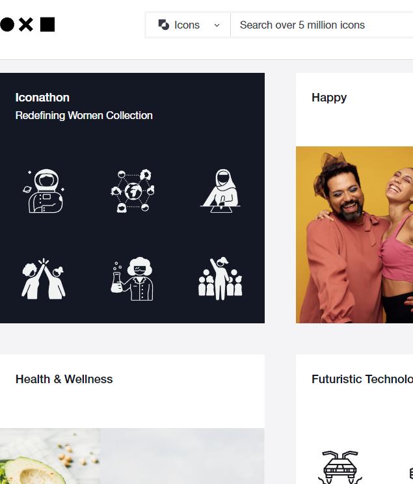Screen dimensions: 413x484
Task: Select the two women high-five icon
Action: coord(44,278)
